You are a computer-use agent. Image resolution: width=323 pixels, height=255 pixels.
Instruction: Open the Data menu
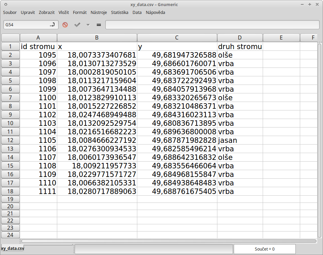click(137, 12)
